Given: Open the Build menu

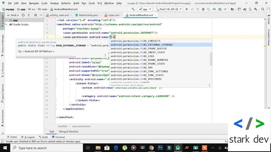Looking at the screenshot, I should [x=76, y=3].
